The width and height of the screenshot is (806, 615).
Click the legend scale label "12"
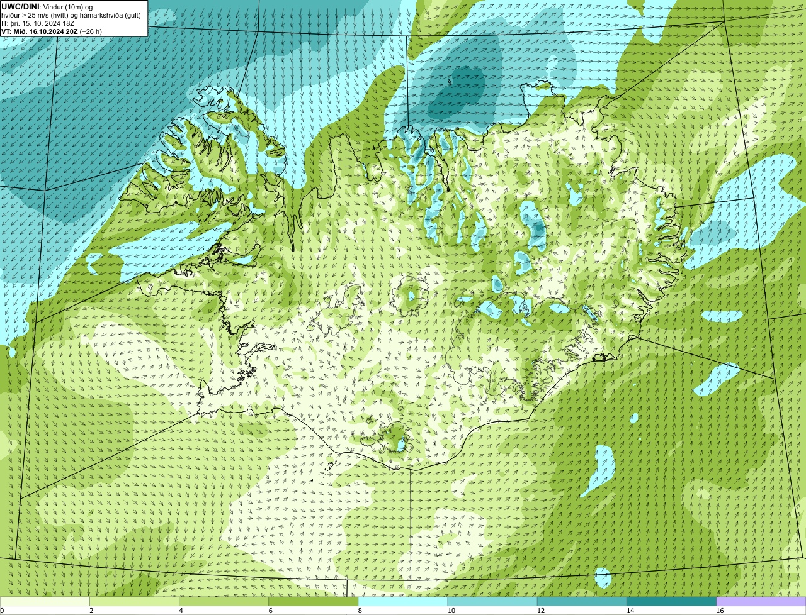(541, 611)
